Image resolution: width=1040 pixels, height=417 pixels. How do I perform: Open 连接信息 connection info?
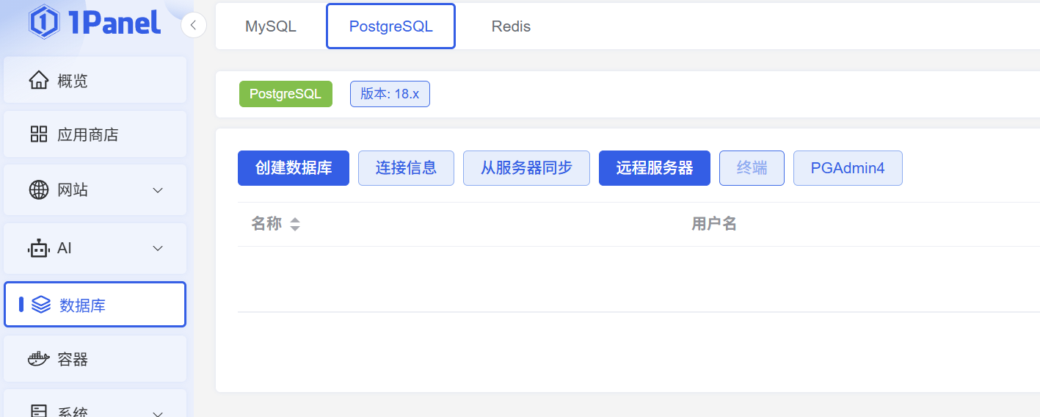[406, 168]
